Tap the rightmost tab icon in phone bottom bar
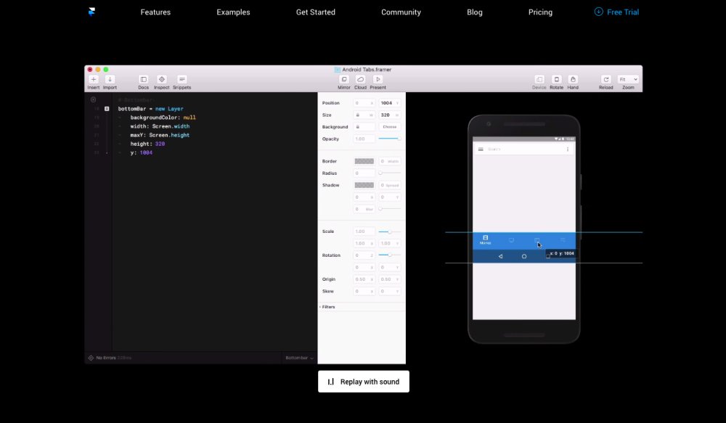The width and height of the screenshot is (726, 423). [x=563, y=240]
